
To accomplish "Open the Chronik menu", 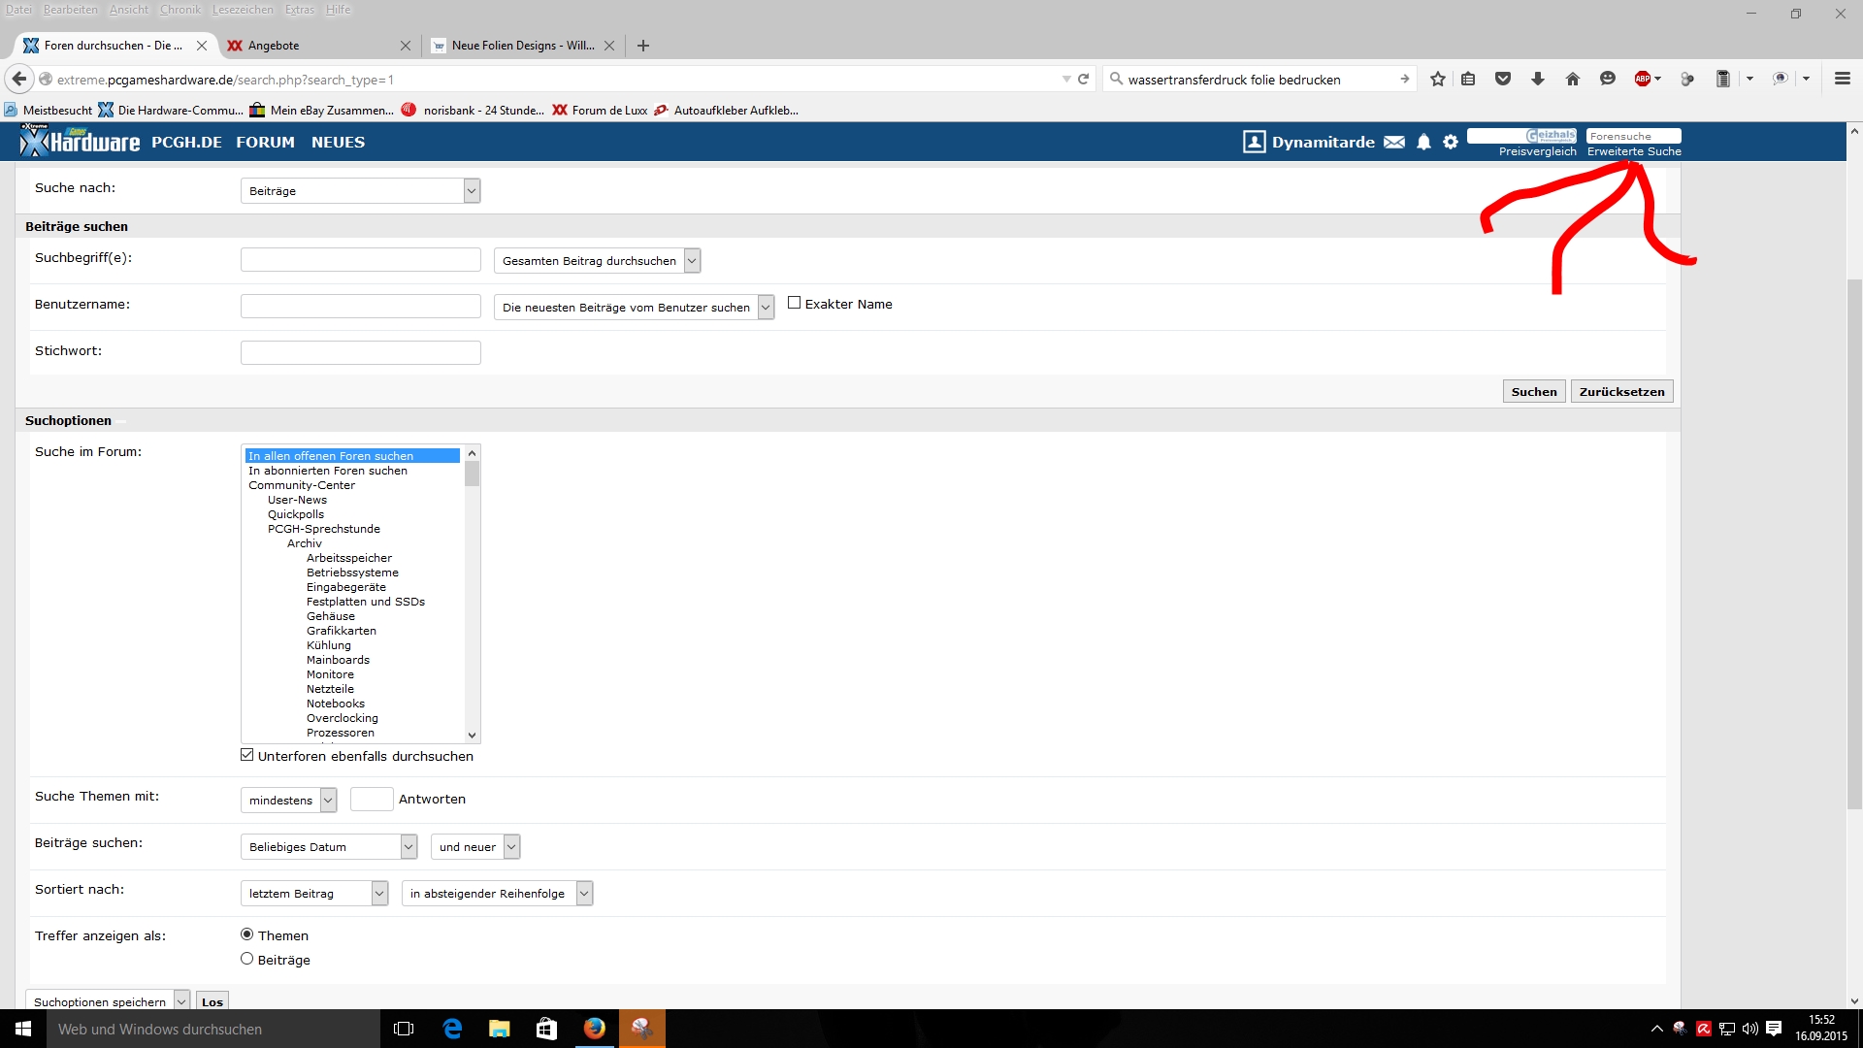I will [x=180, y=10].
